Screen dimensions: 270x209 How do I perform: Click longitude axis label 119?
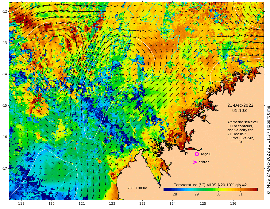click(21, 203)
